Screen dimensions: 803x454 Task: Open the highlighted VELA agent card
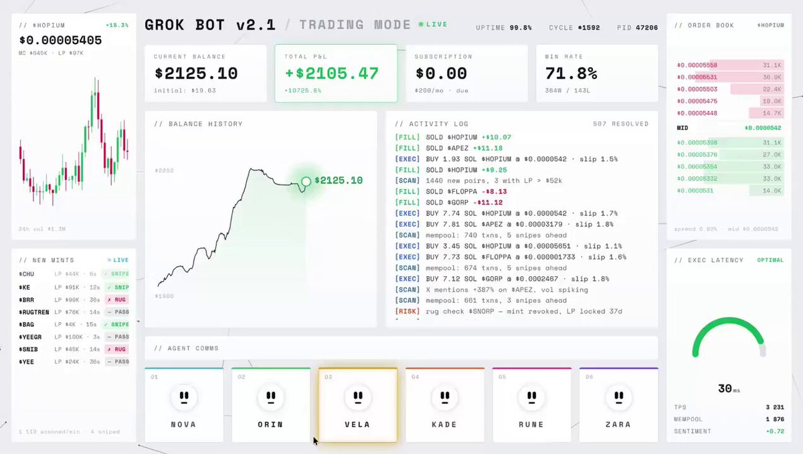[357, 405]
